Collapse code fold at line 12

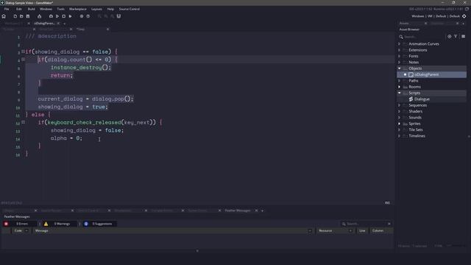(x=23, y=122)
